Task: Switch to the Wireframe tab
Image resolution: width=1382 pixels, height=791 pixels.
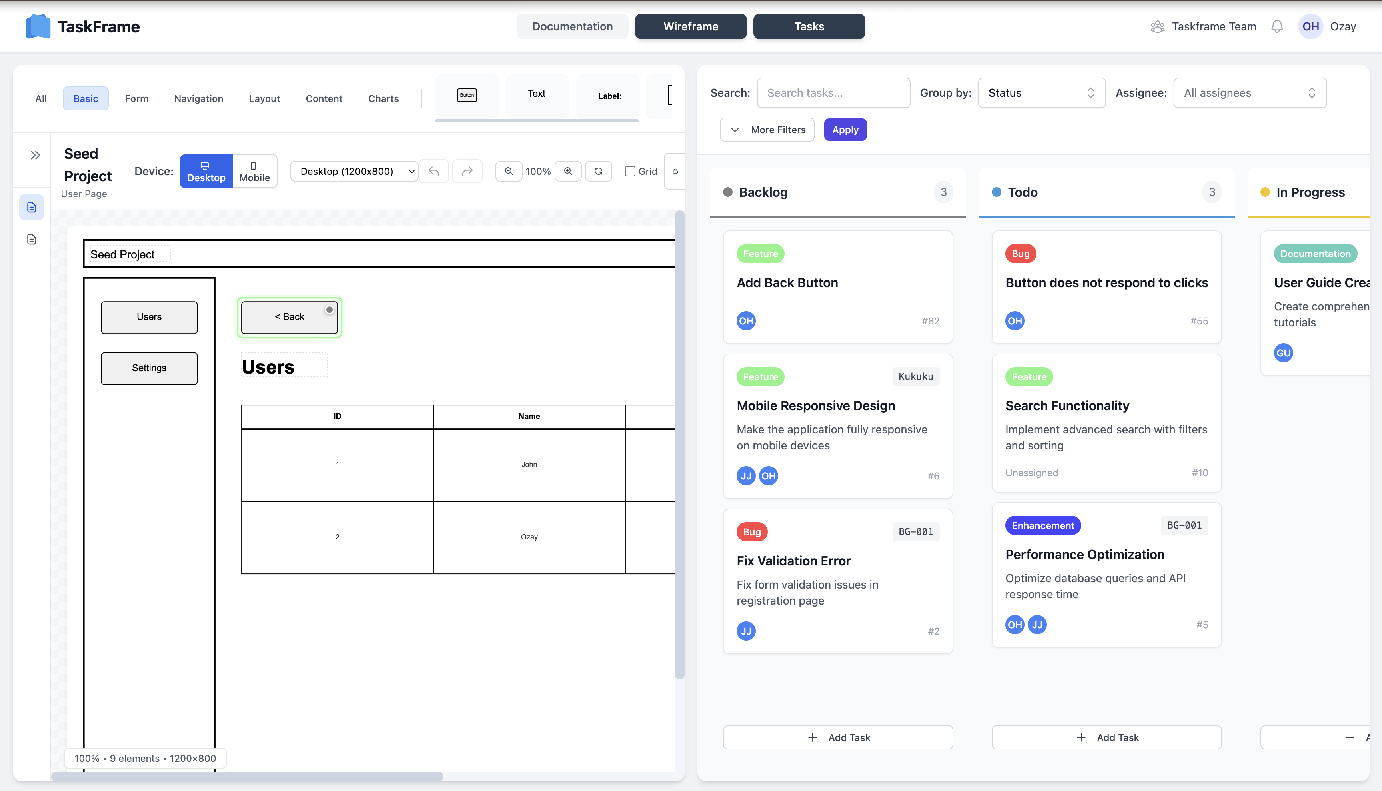Action: tap(691, 26)
